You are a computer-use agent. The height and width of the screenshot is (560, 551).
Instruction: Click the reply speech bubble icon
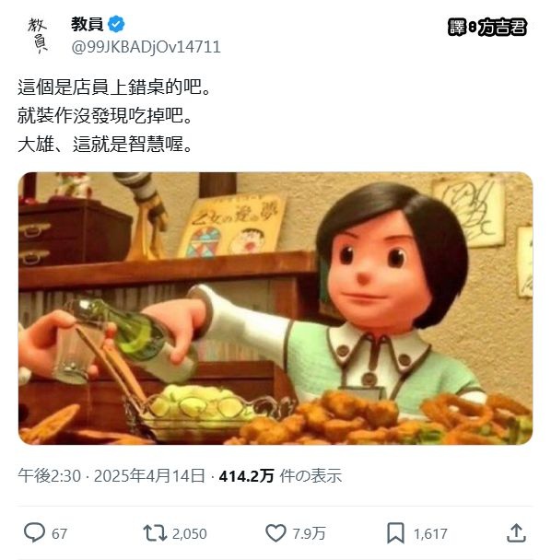coord(34,533)
